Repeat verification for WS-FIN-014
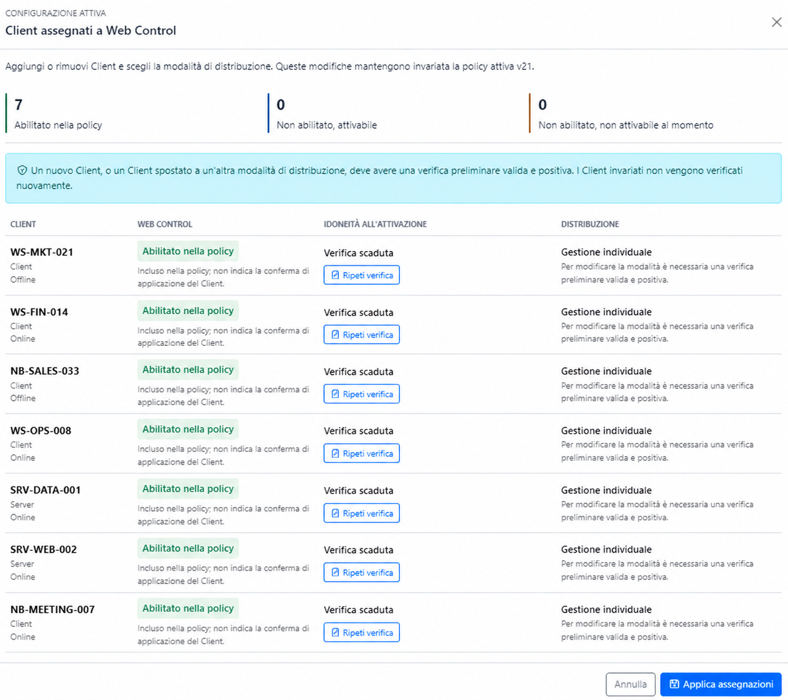This screenshot has width=788, height=700. pyautogui.click(x=361, y=335)
